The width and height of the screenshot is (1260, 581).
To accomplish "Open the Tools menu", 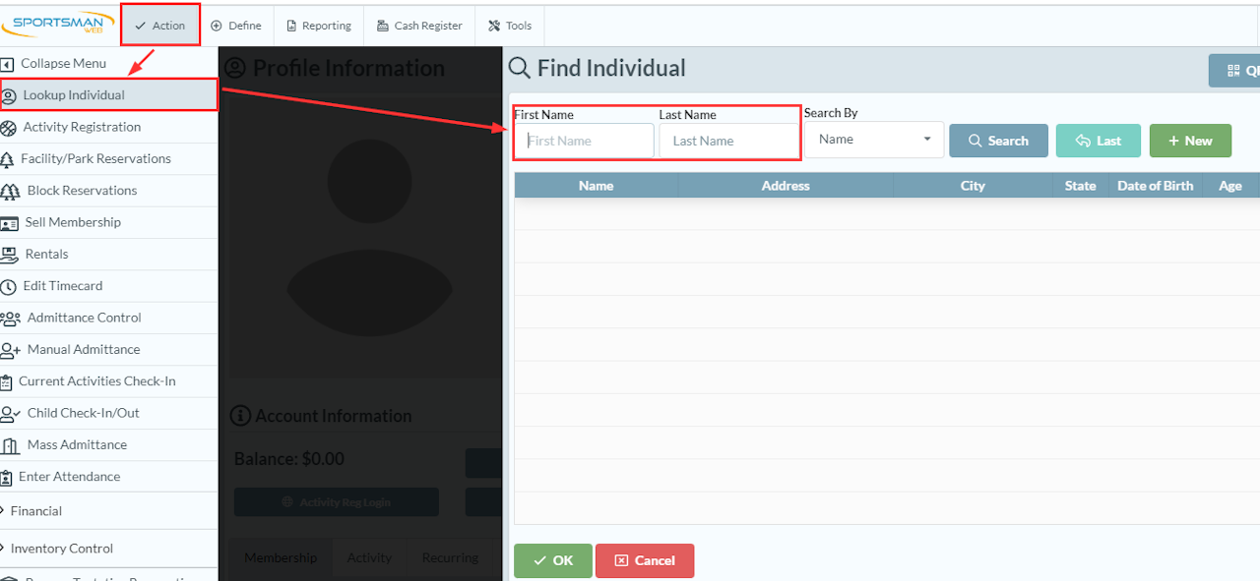I will coord(510,26).
